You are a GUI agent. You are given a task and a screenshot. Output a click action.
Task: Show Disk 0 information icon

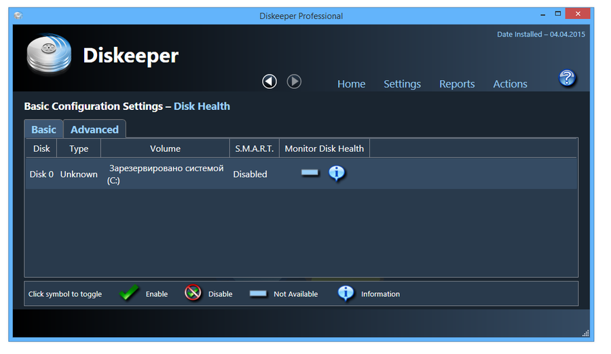(x=337, y=174)
